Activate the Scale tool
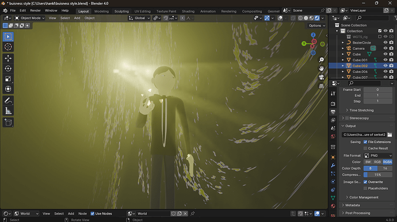 pos(8,79)
